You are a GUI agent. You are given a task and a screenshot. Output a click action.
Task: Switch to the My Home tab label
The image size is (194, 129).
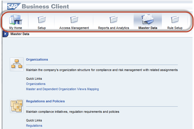click(x=16, y=28)
